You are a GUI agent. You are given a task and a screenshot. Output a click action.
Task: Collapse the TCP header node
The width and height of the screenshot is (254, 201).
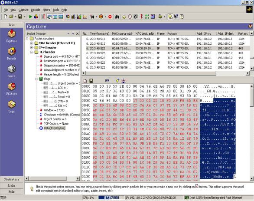coord(32,52)
